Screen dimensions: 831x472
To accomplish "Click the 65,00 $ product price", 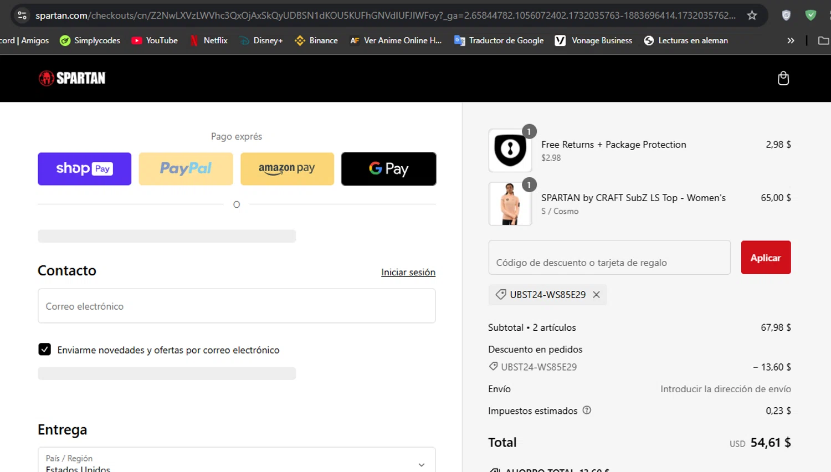I will coord(776,198).
